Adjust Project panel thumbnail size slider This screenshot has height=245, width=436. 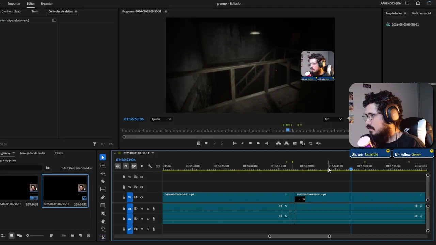[35, 235]
